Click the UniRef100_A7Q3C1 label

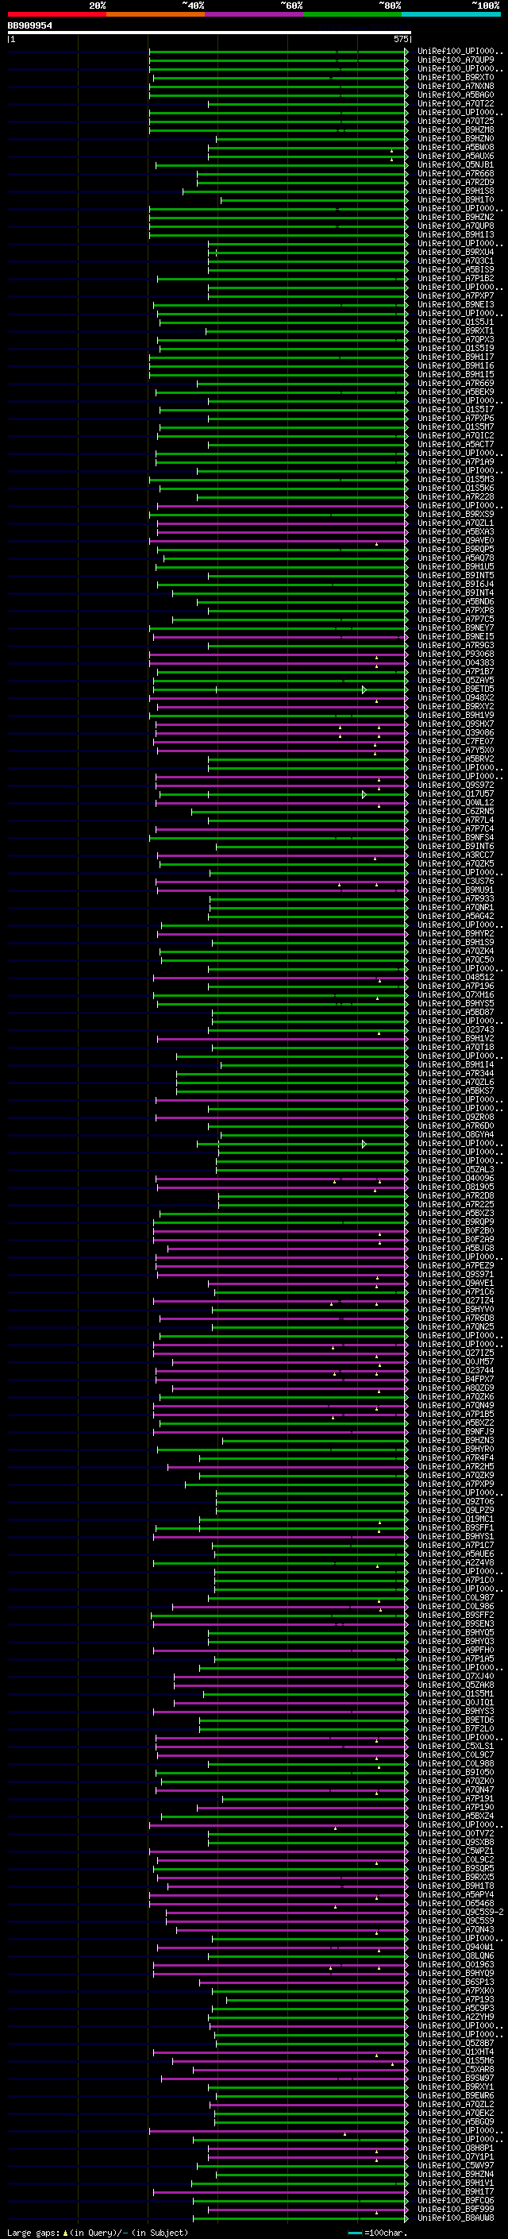click(x=456, y=261)
